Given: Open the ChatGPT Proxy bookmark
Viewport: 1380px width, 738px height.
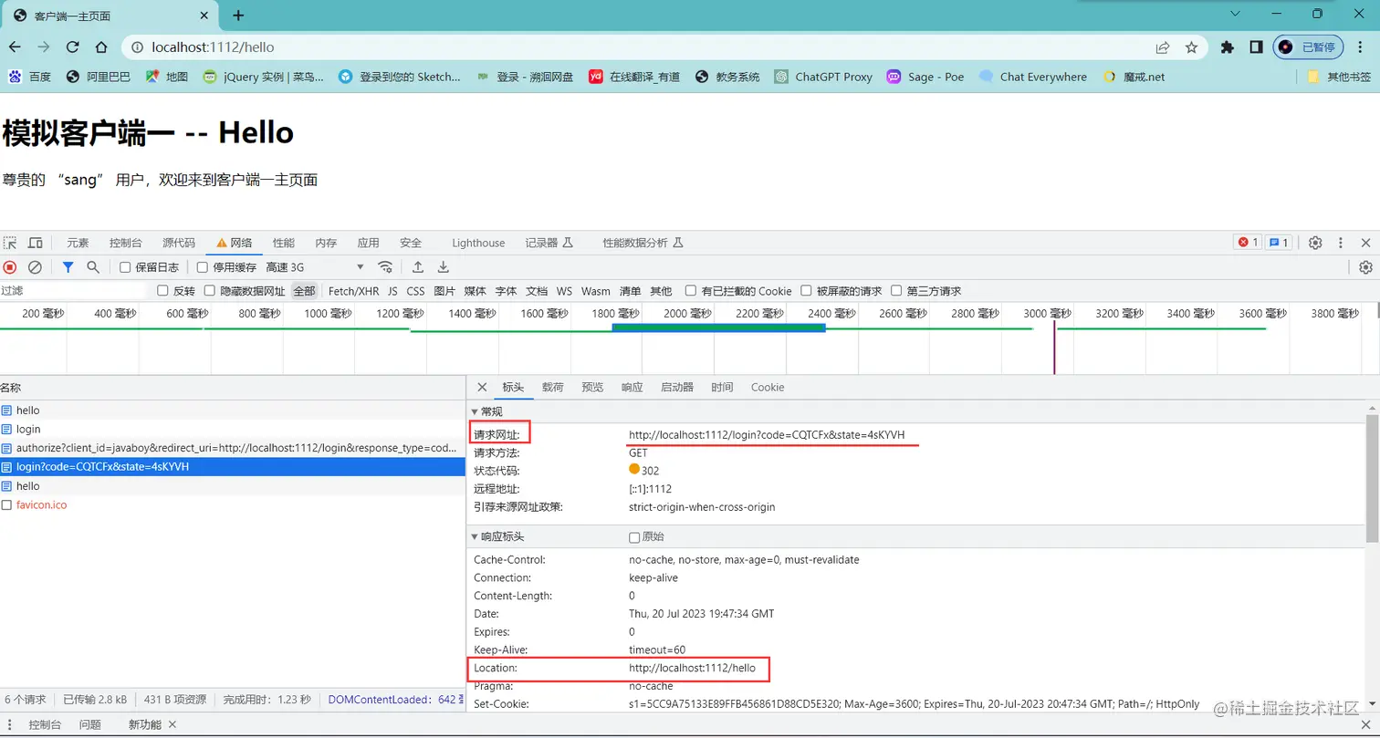Looking at the screenshot, I should pos(823,78).
